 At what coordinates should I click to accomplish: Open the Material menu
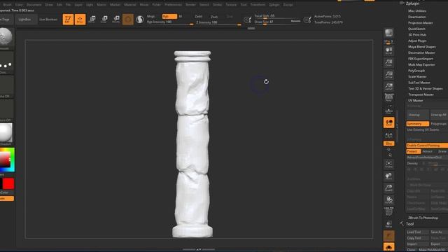pos(130,5)
